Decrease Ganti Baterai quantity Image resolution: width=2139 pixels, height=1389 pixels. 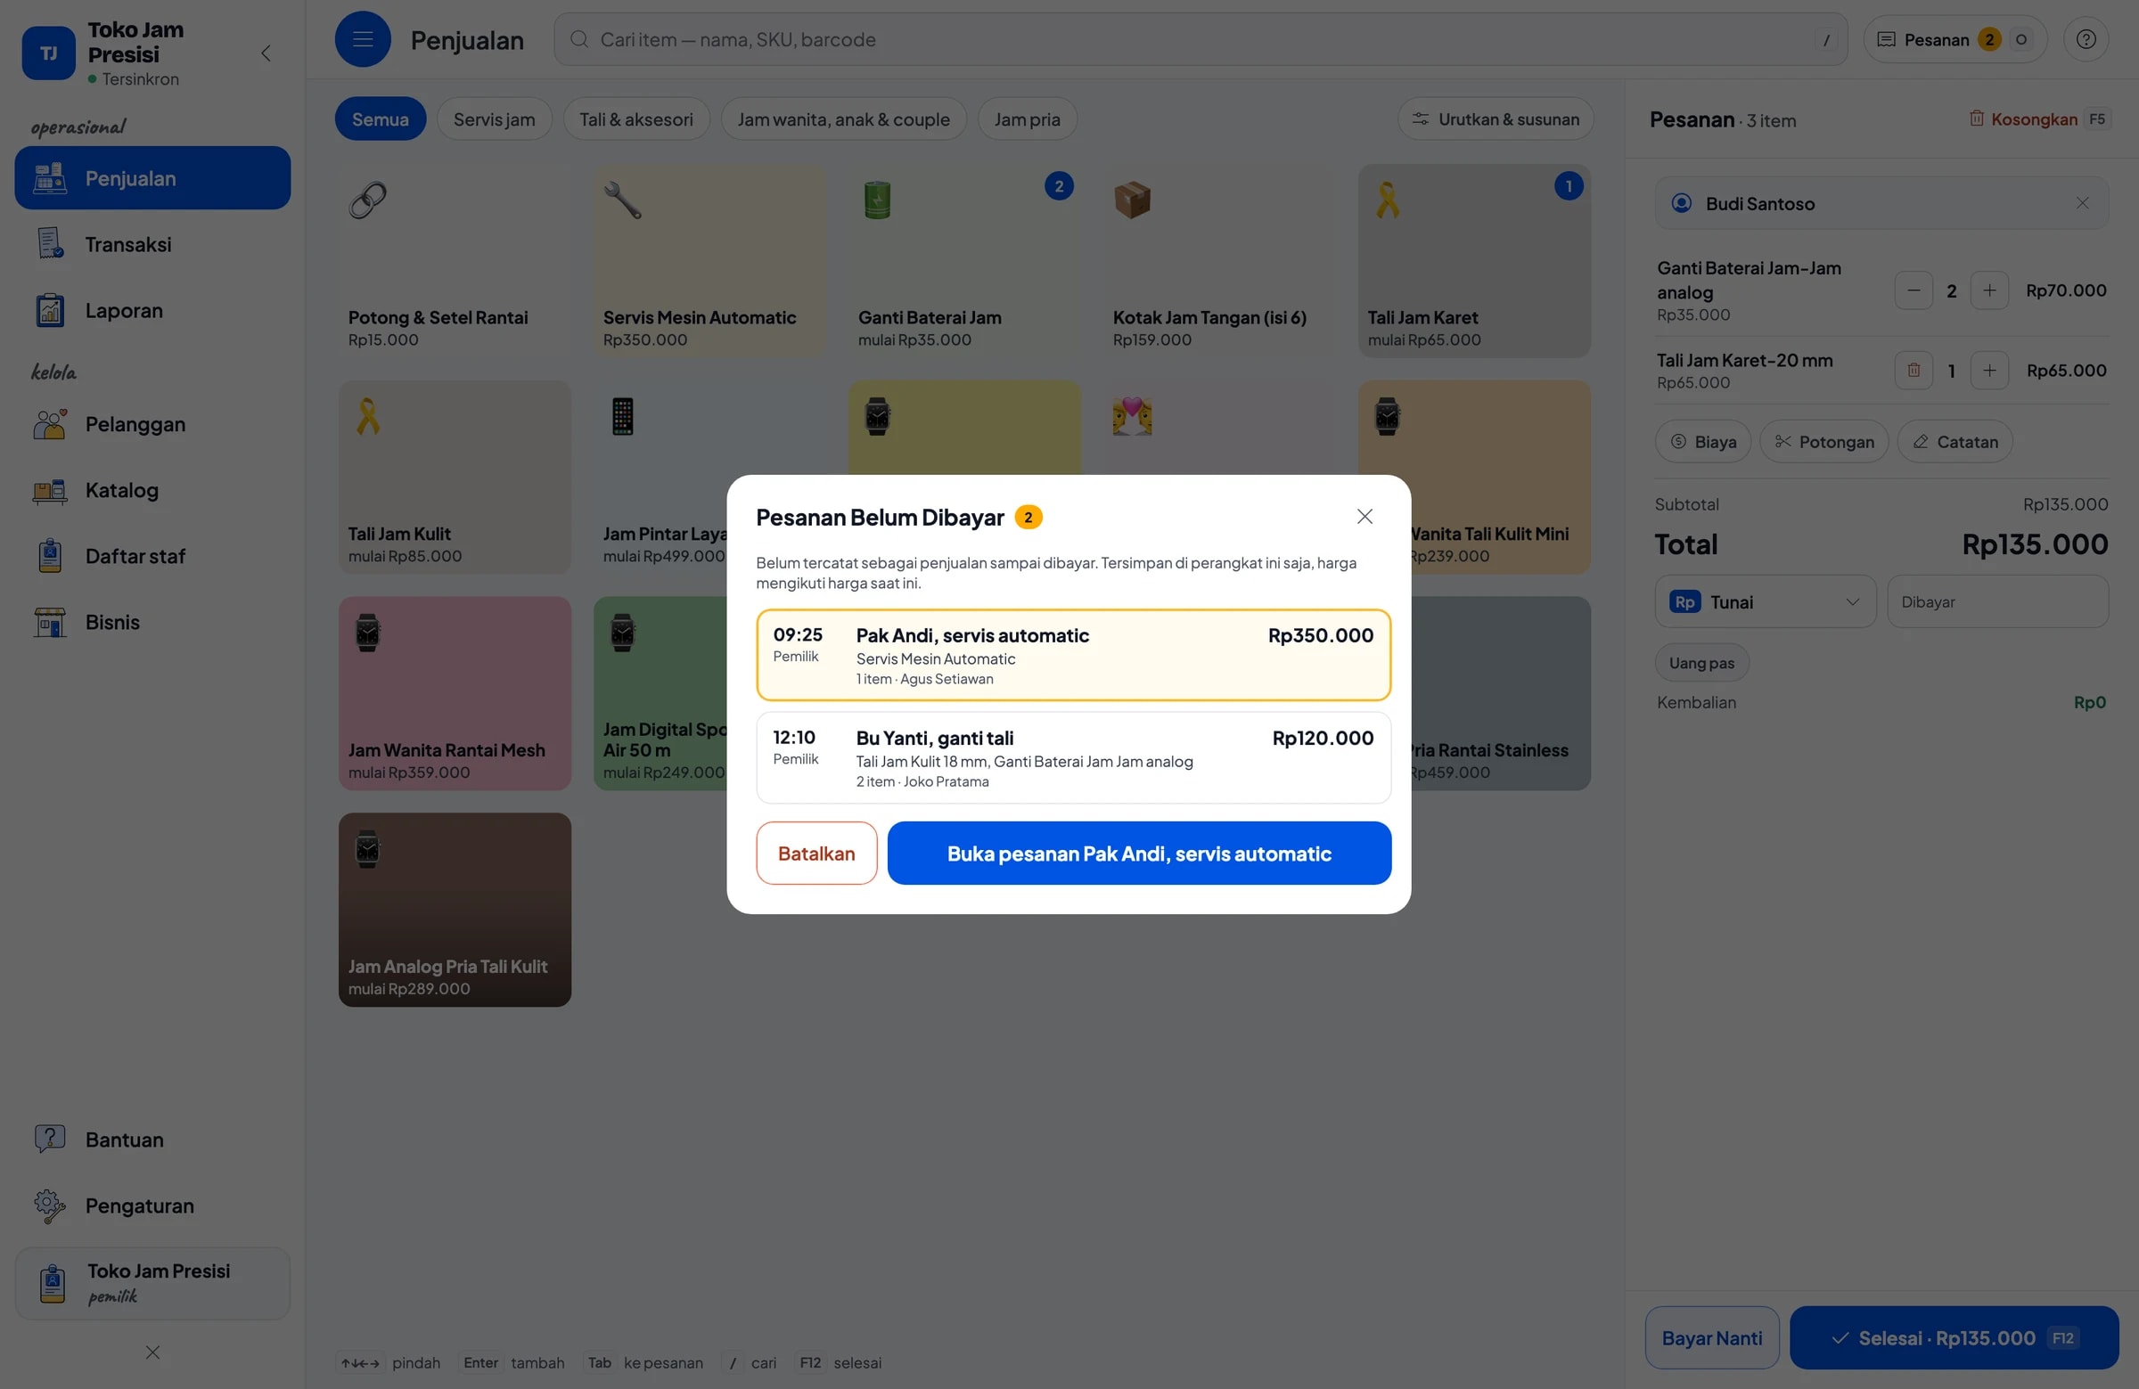(x=1913, y=290)
